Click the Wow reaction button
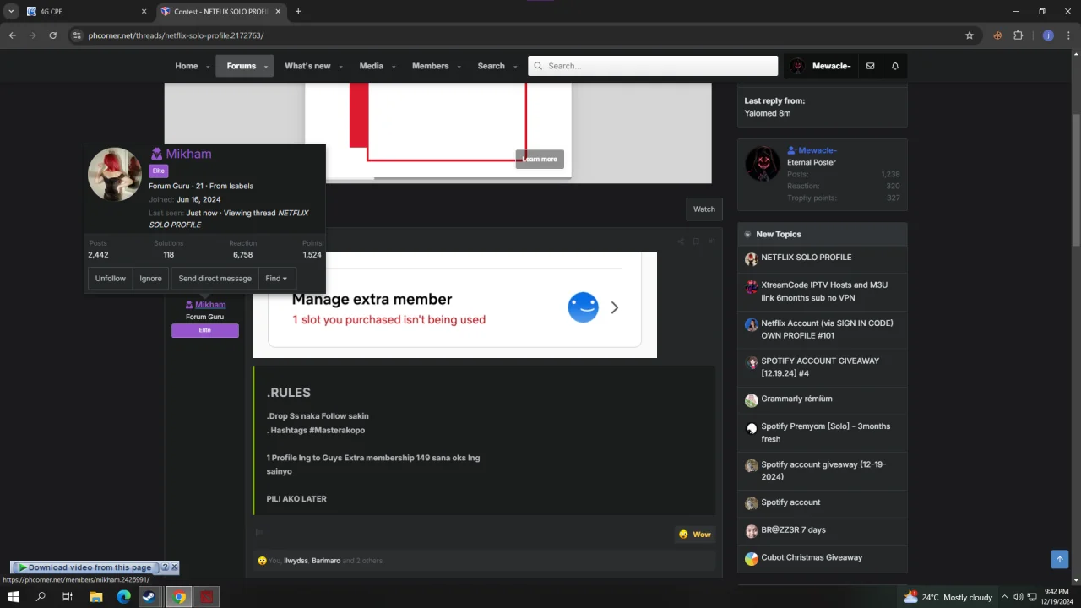The image size is (1081, 608). point(695,535)
